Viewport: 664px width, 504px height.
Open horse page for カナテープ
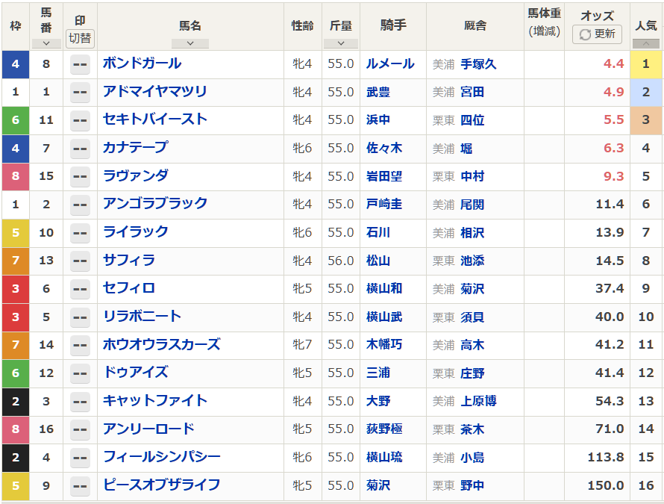tap(135, 148)
